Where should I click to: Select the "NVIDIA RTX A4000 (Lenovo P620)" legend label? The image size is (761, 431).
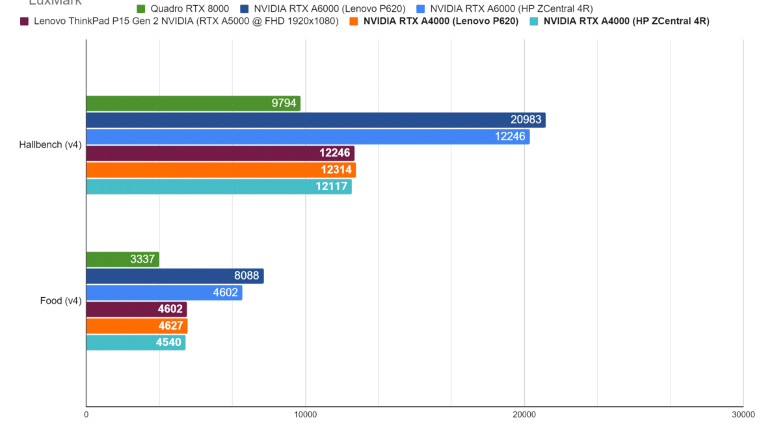[441, 21]
